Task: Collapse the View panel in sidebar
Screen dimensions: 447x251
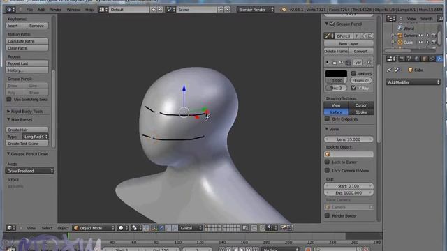Action: 327,129
